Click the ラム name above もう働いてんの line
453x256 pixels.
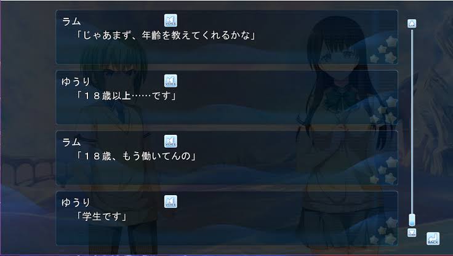click(71, 142)
